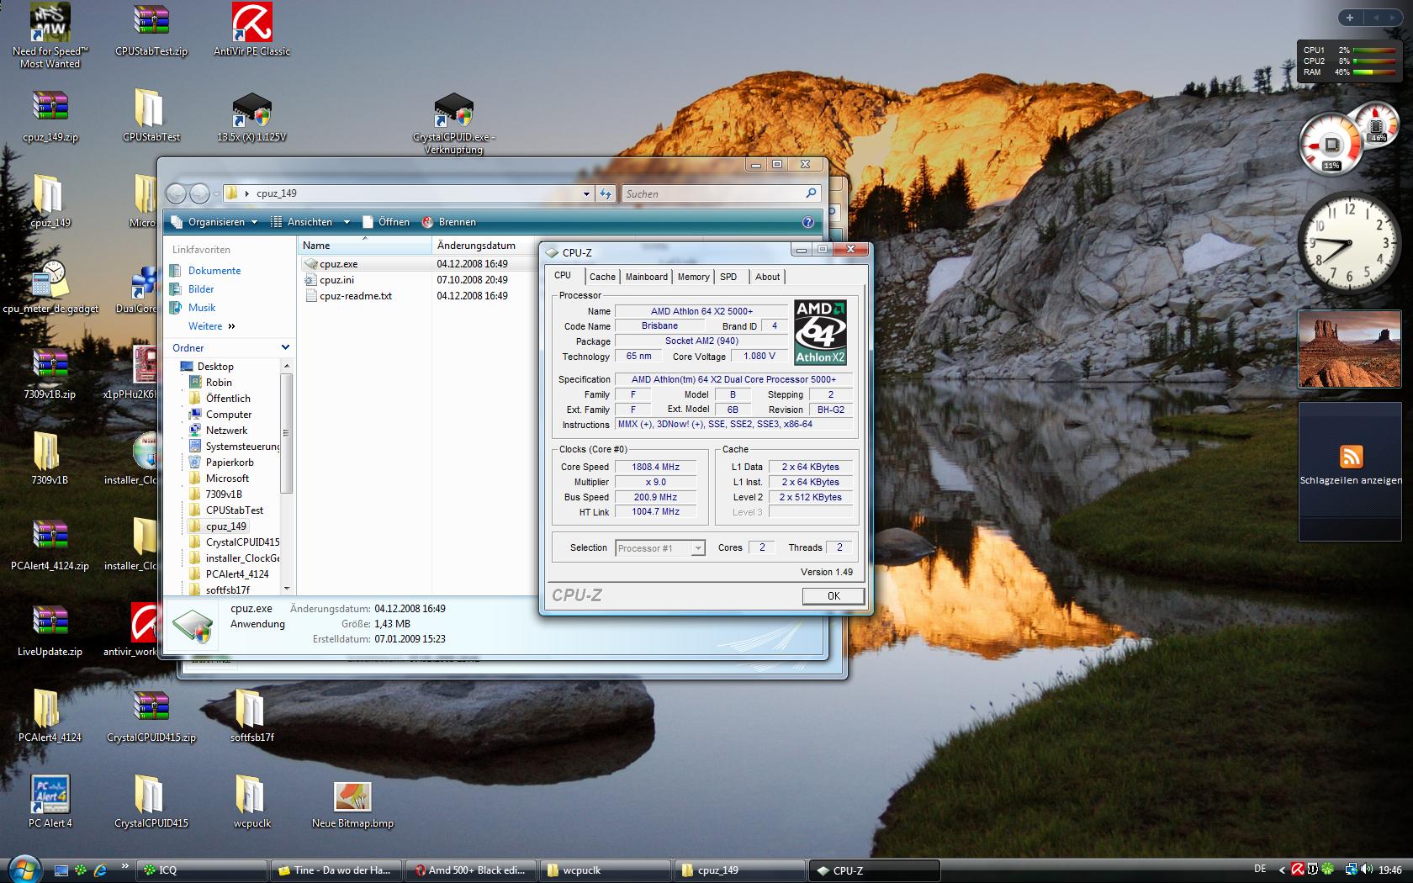
Task: Open the Ansichten views dropdown arrow
Action: pos(347,222)
